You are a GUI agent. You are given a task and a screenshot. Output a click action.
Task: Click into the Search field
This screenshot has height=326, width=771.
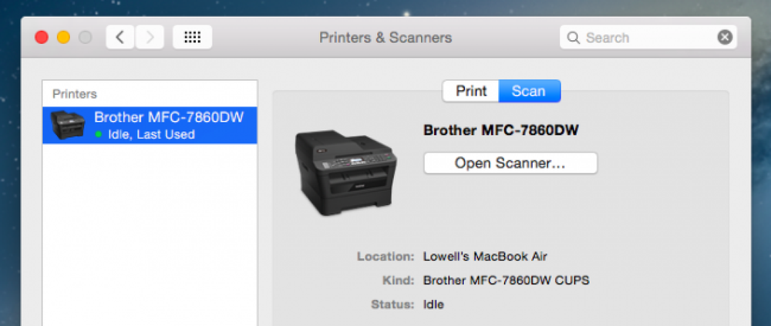pyautogui.click(x=648, y=37)
